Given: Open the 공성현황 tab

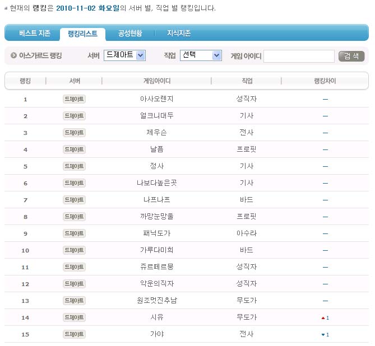Looking at the screenshot, I should (x=130, y=34).
